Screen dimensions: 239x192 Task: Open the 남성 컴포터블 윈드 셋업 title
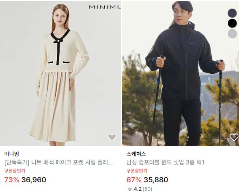(165, 162)
